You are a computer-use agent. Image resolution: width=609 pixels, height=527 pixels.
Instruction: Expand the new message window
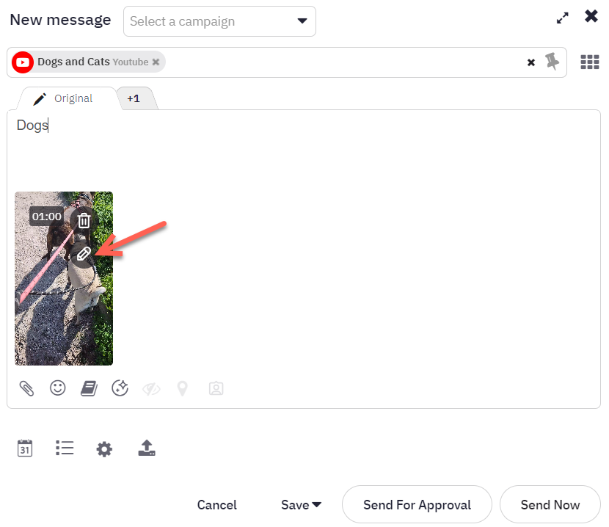coord(562,18)
